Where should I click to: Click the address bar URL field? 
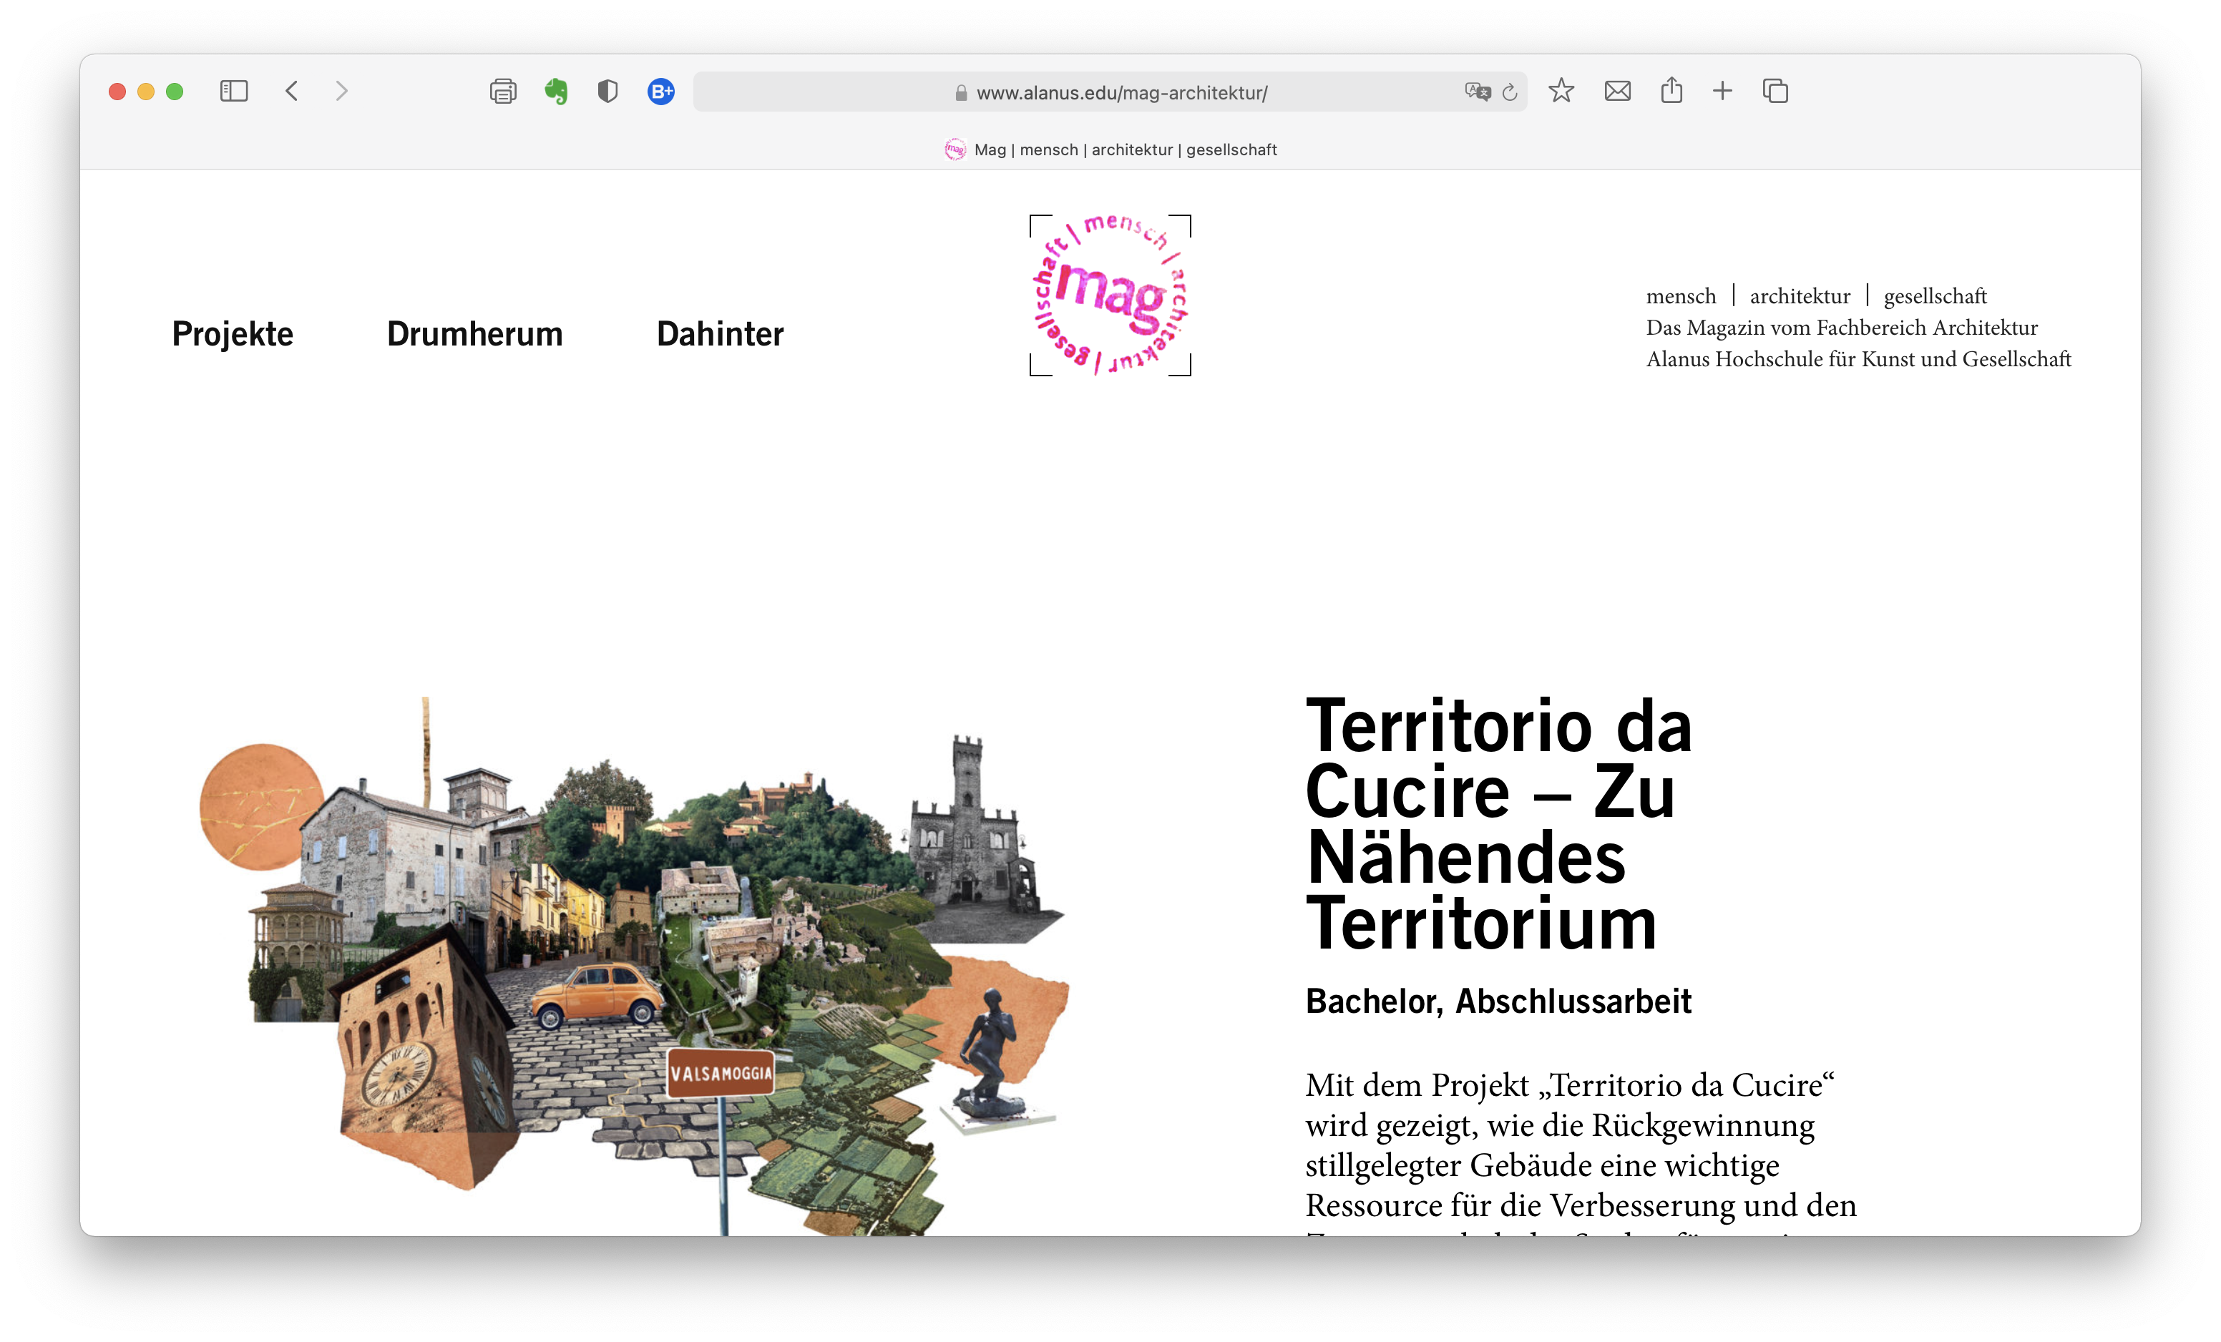point(1110,92)
